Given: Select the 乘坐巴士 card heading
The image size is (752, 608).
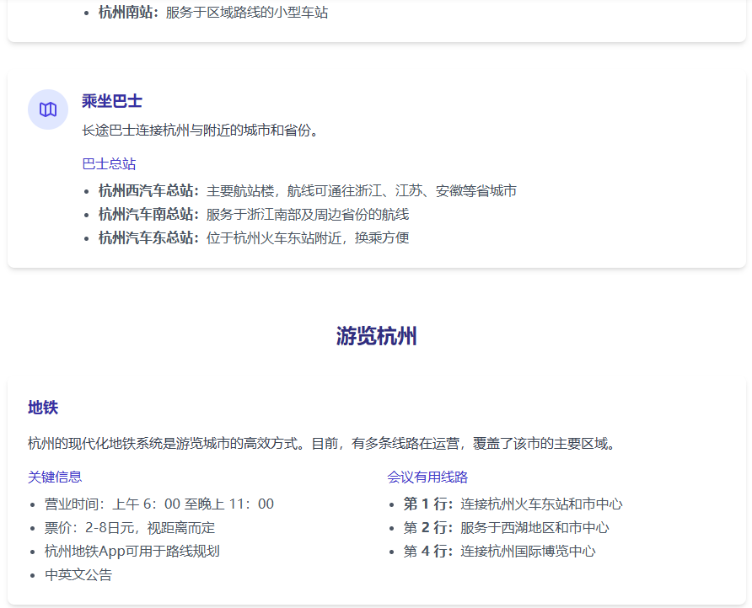Looking at the screenshot, I should (x=112, y=101).
